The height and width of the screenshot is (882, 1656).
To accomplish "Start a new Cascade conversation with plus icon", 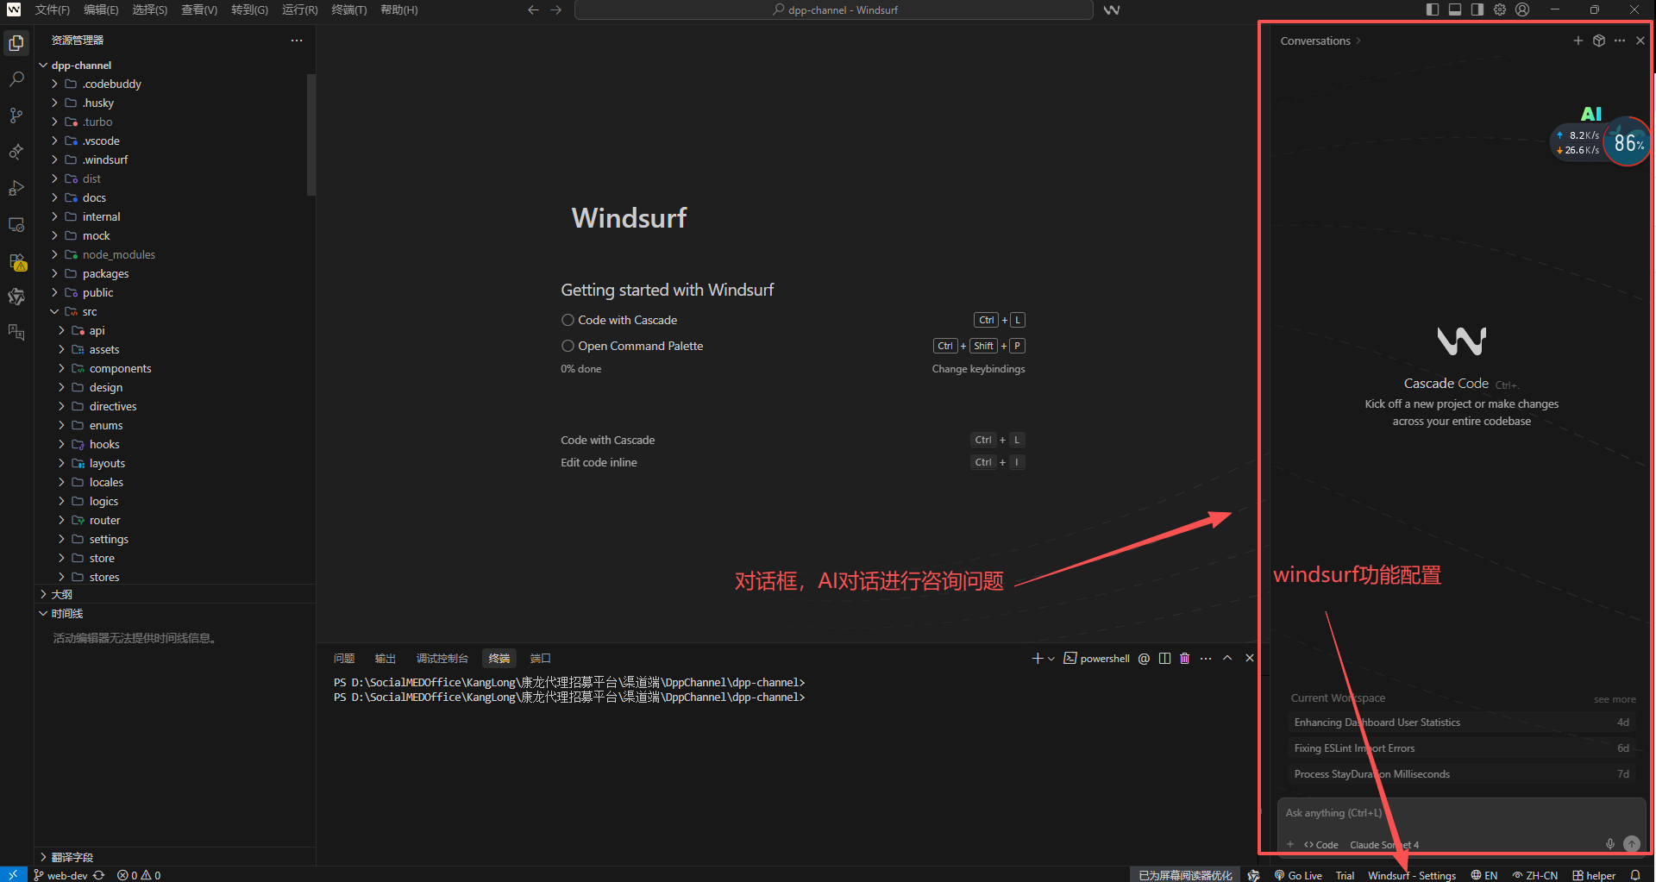I will point(1578,41).
